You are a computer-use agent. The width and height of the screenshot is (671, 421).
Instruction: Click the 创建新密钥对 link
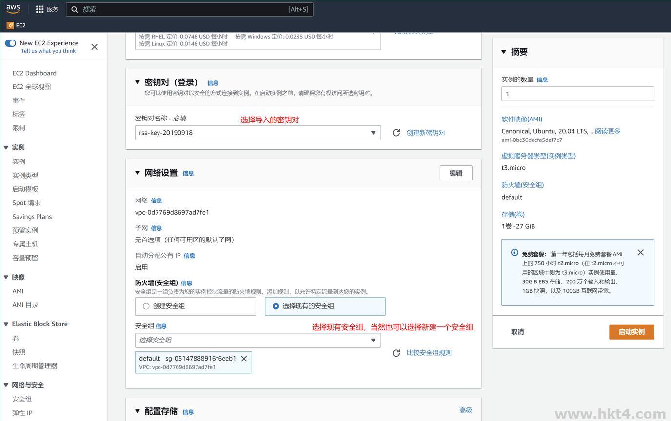pyautogui.click(x=426, y=133)
